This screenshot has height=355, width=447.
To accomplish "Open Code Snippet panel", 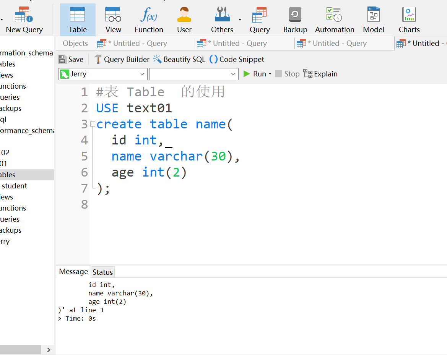I will (x=237, y=59).
